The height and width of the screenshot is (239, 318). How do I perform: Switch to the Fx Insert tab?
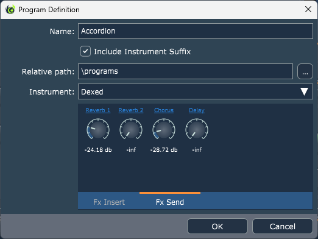109,202
